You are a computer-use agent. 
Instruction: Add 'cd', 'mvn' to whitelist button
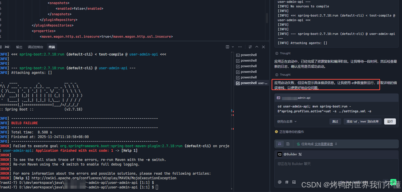(363, 121)
